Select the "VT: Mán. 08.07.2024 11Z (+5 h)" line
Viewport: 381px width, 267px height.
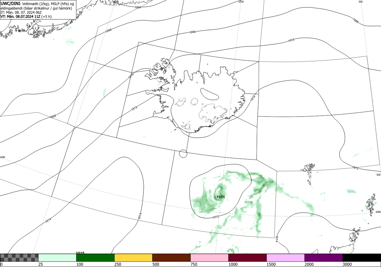(x=26, y=17)
